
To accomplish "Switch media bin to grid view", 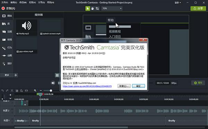I will coord(57,75).
